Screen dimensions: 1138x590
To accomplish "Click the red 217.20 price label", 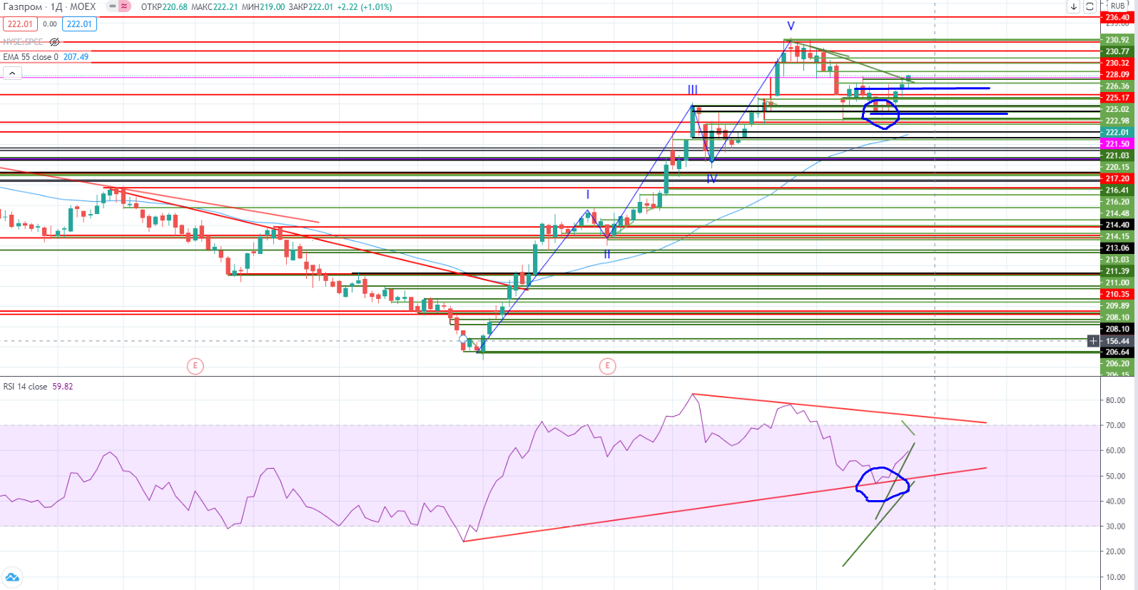I will point(1117,178).
